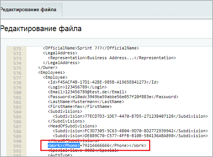Image resolution: width=213 pixels, height=157 pixels.
Task: Click the phone number +79216666666
Action: tap(95, 145)
